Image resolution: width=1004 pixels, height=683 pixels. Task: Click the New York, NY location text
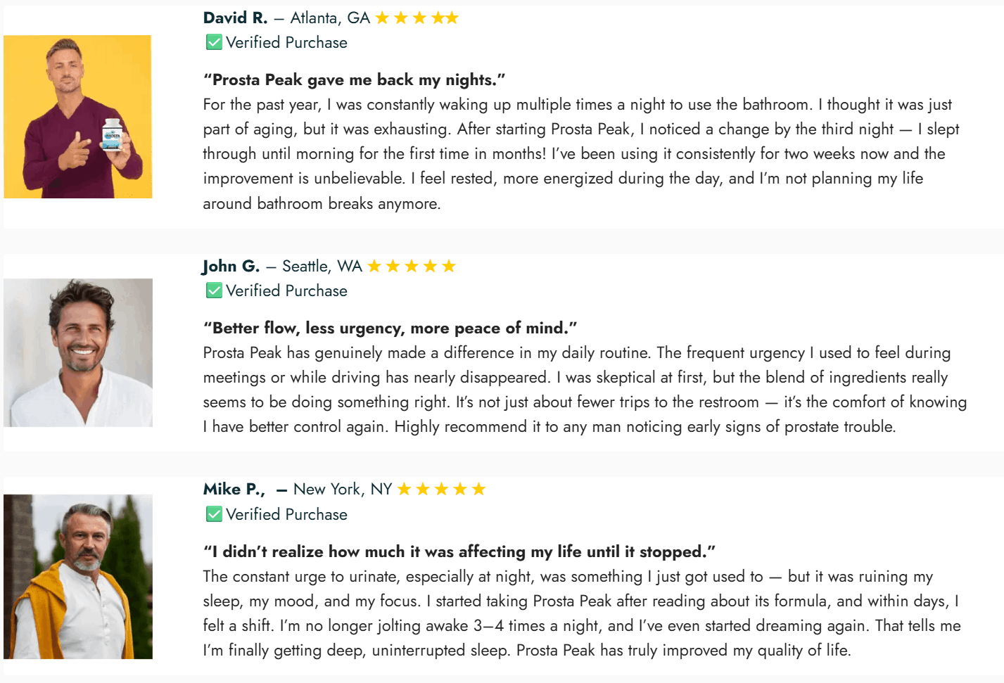[343, 489]
